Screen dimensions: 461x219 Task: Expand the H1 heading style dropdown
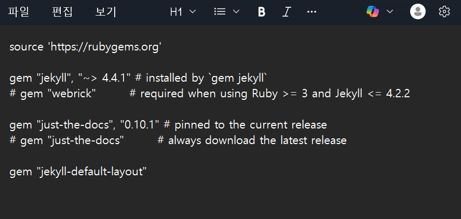(x=183, y=12)
